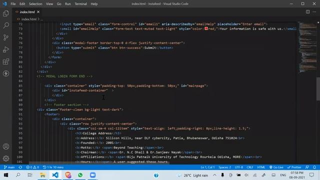Viewport: 320px width, 180px height.
Task: Open Run and Debug view
Action: click(x=6, y=49)
